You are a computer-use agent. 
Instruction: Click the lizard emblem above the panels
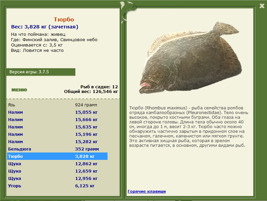[x=128, y=12]
